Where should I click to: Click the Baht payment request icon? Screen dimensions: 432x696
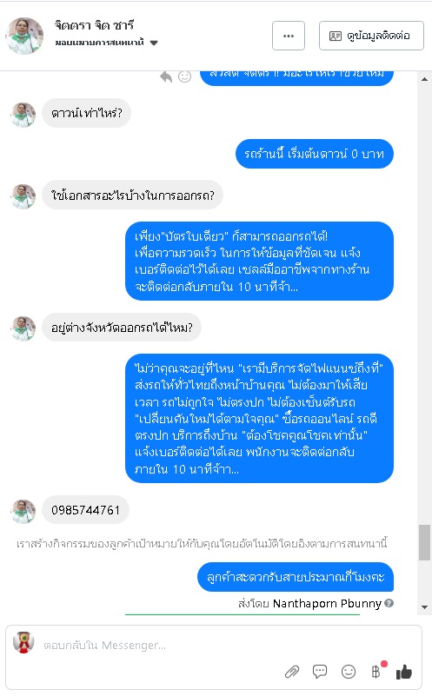point(376,672)
